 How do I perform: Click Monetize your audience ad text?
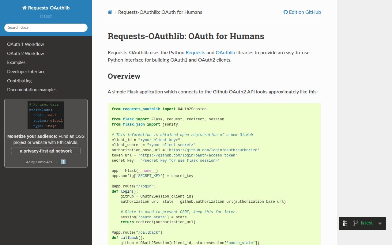click(46, 139)
